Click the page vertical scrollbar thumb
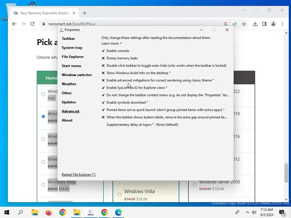291x218 pixels. (x=286, y=173)
